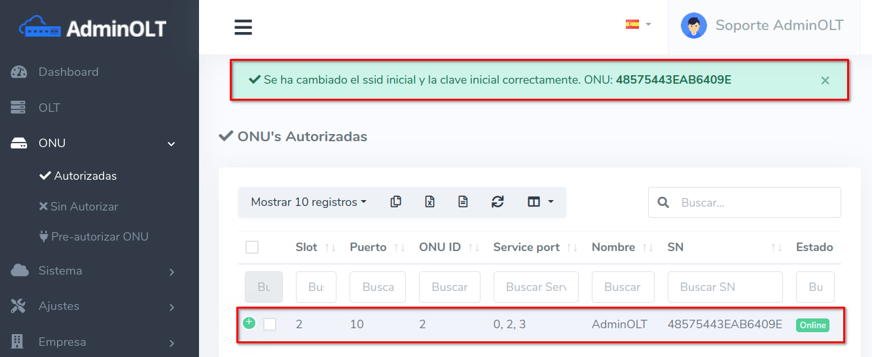Check the AdminOLT row checkbox
The image size is (872, 357).
[270, 324]
